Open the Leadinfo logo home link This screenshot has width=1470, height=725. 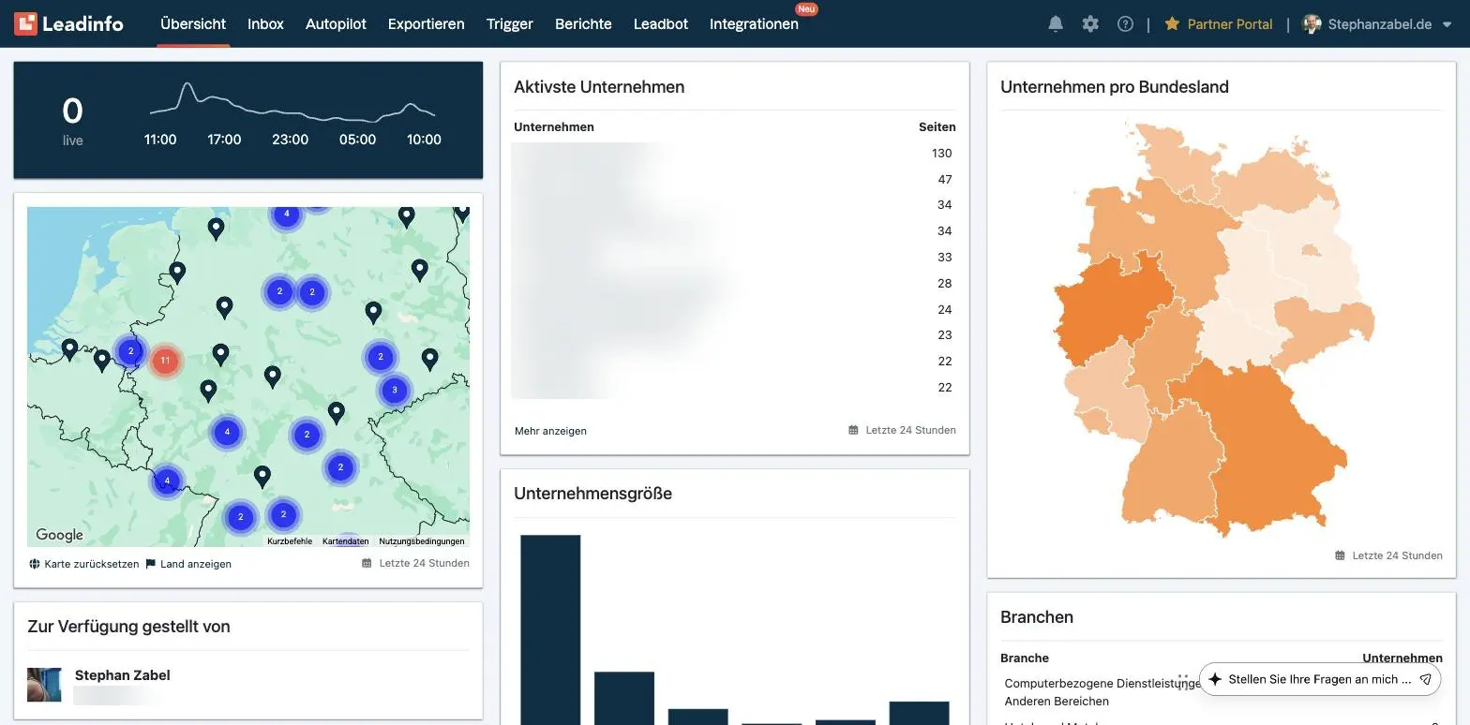click(x=68, y=23)
